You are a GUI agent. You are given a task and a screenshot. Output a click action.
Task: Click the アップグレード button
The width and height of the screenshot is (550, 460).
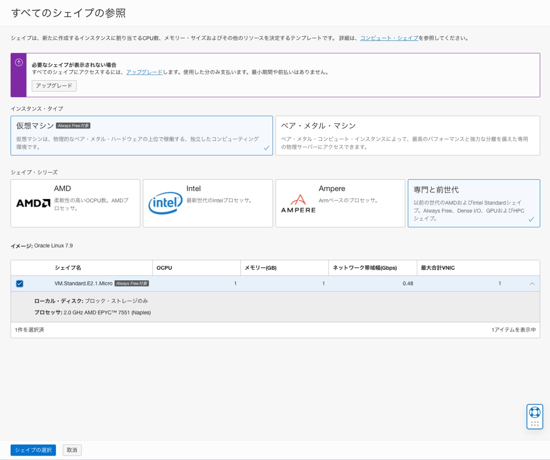pos(54,86)
